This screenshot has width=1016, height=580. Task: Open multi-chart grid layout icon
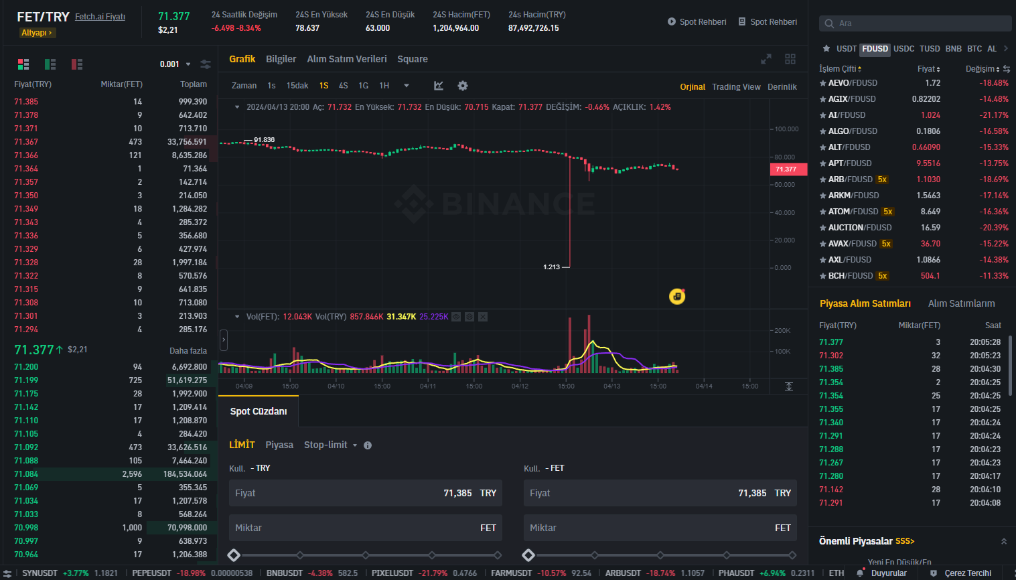[790, 59]
